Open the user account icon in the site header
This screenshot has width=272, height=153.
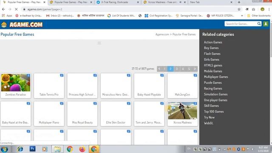pos(266,24)
